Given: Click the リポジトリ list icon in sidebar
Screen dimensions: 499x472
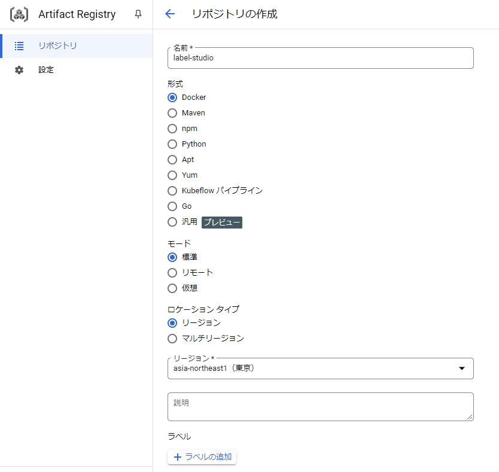Looking at the screenshot, I should 19,46.
